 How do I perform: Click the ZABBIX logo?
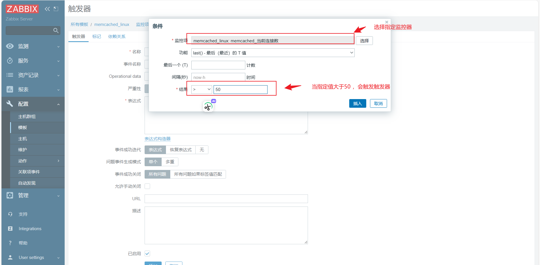point(22,9)
